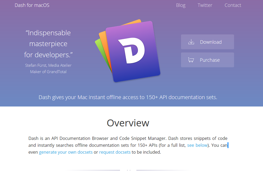Viewport: 263px width, 173px height.
Task: Open the Twitter link in navigation
Action: pyautogui.click(x=205, y=5)
